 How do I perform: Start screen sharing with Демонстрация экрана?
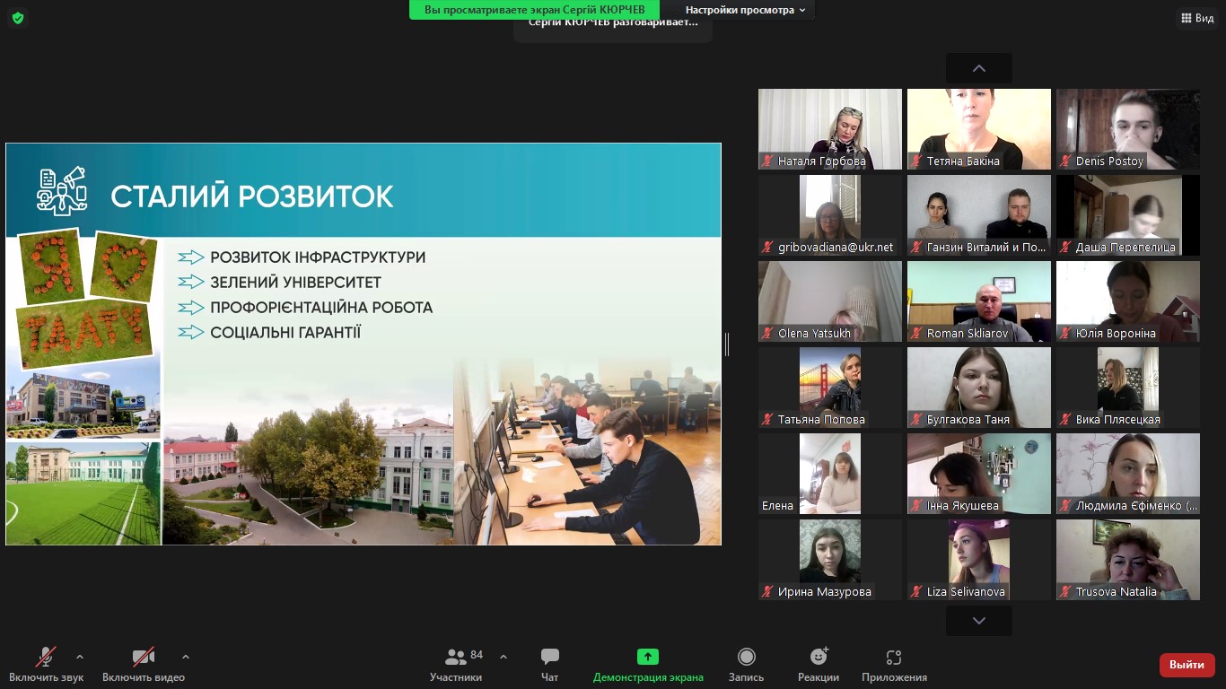tap(648, 665)
